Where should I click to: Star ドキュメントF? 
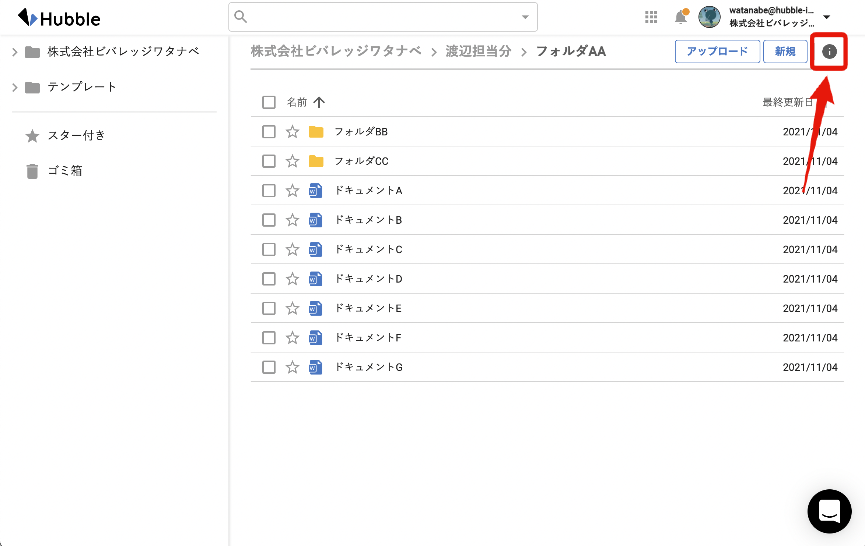[x=292, y=337]
